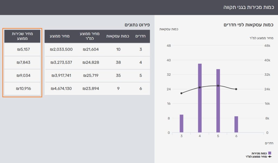Select the ₪24,828 price per meter cell
Viewport: 278px width, 163px height.
(90, 62)
